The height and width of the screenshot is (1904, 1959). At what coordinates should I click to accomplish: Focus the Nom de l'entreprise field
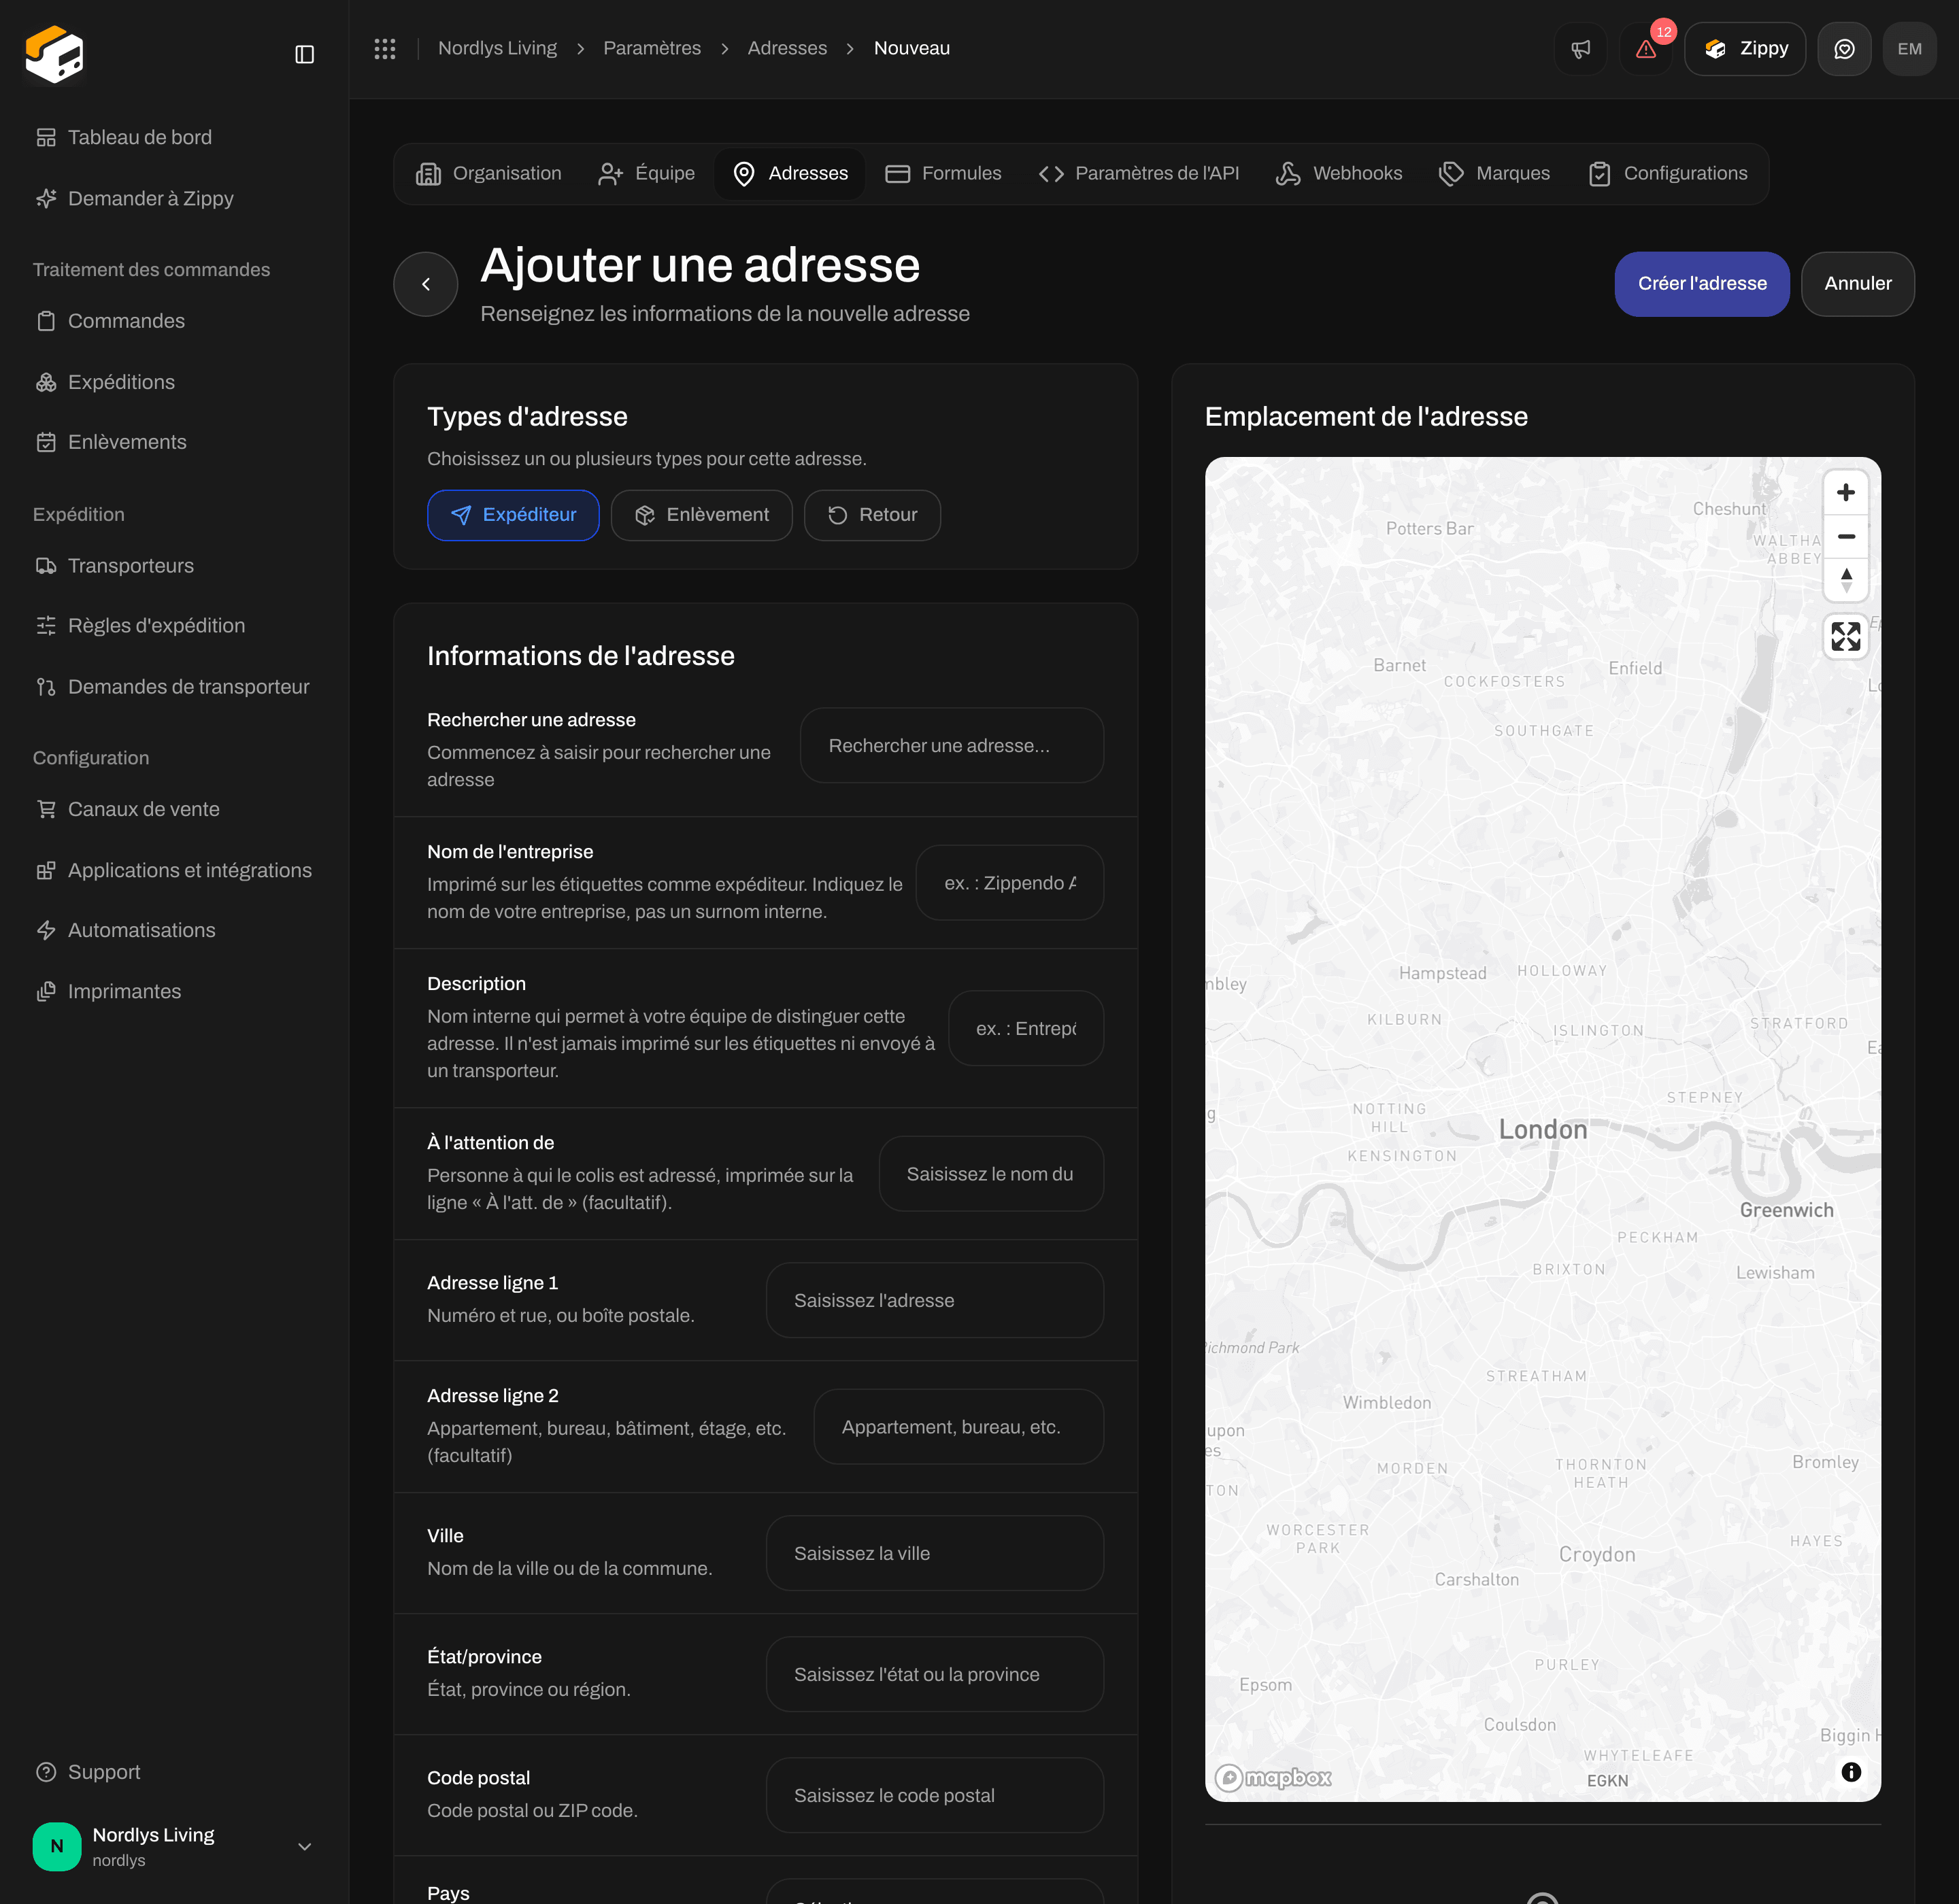point(1009,883)
